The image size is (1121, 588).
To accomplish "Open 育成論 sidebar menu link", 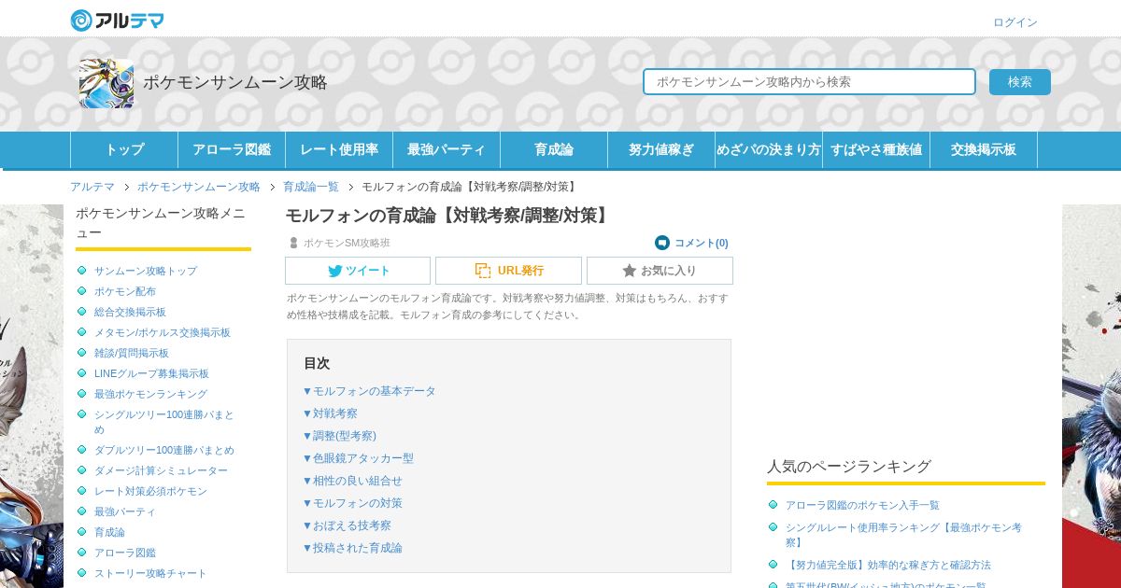I will tap(109, 532).
